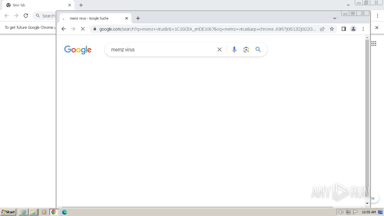Screen dimensions: 384x216
Task: Open background window's three-dot menu
Action: [x=378, y=16]
